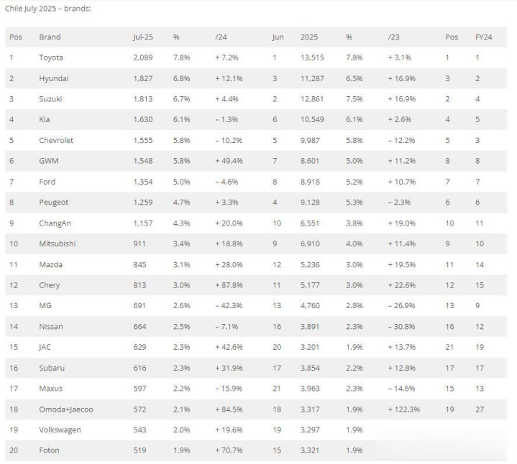Click Peugeot in the table
Viewport: 517px width, 464px height.
[53, 203]
